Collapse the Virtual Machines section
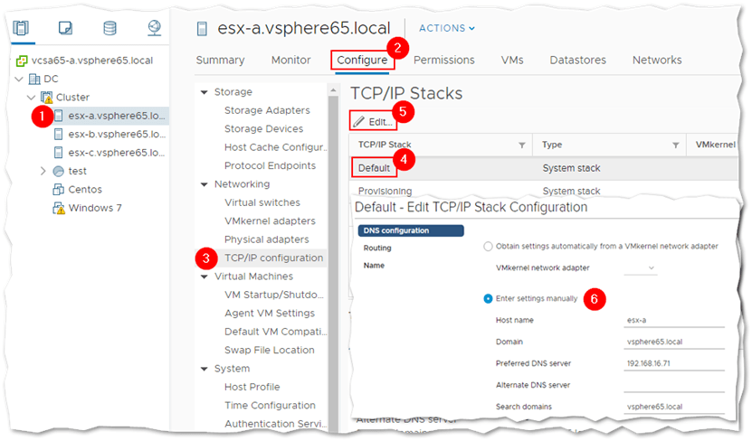This screenshot has height=441, width=752. pyautogui.click(x=204, y=277)
